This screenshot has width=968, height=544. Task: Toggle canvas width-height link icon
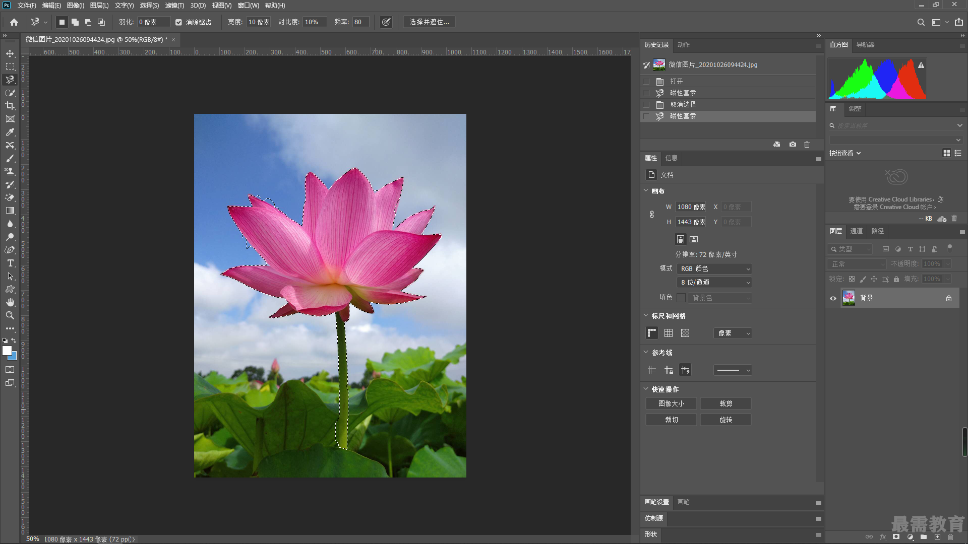tap(652, 215)
